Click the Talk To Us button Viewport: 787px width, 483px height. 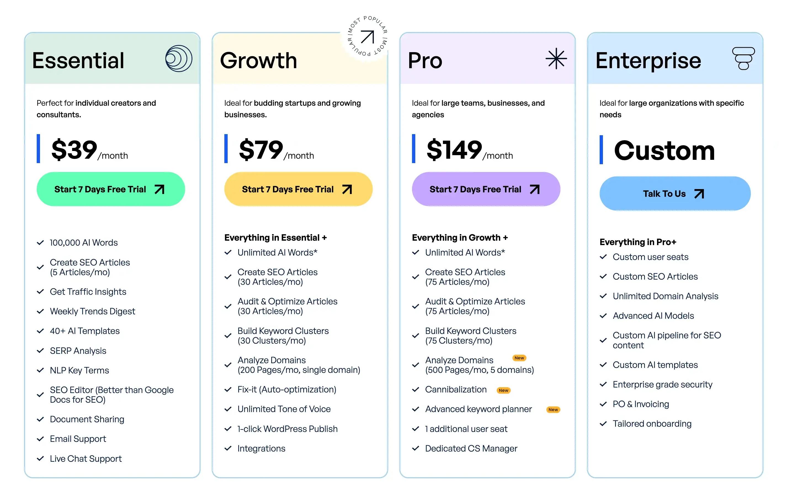pos(675,194)
